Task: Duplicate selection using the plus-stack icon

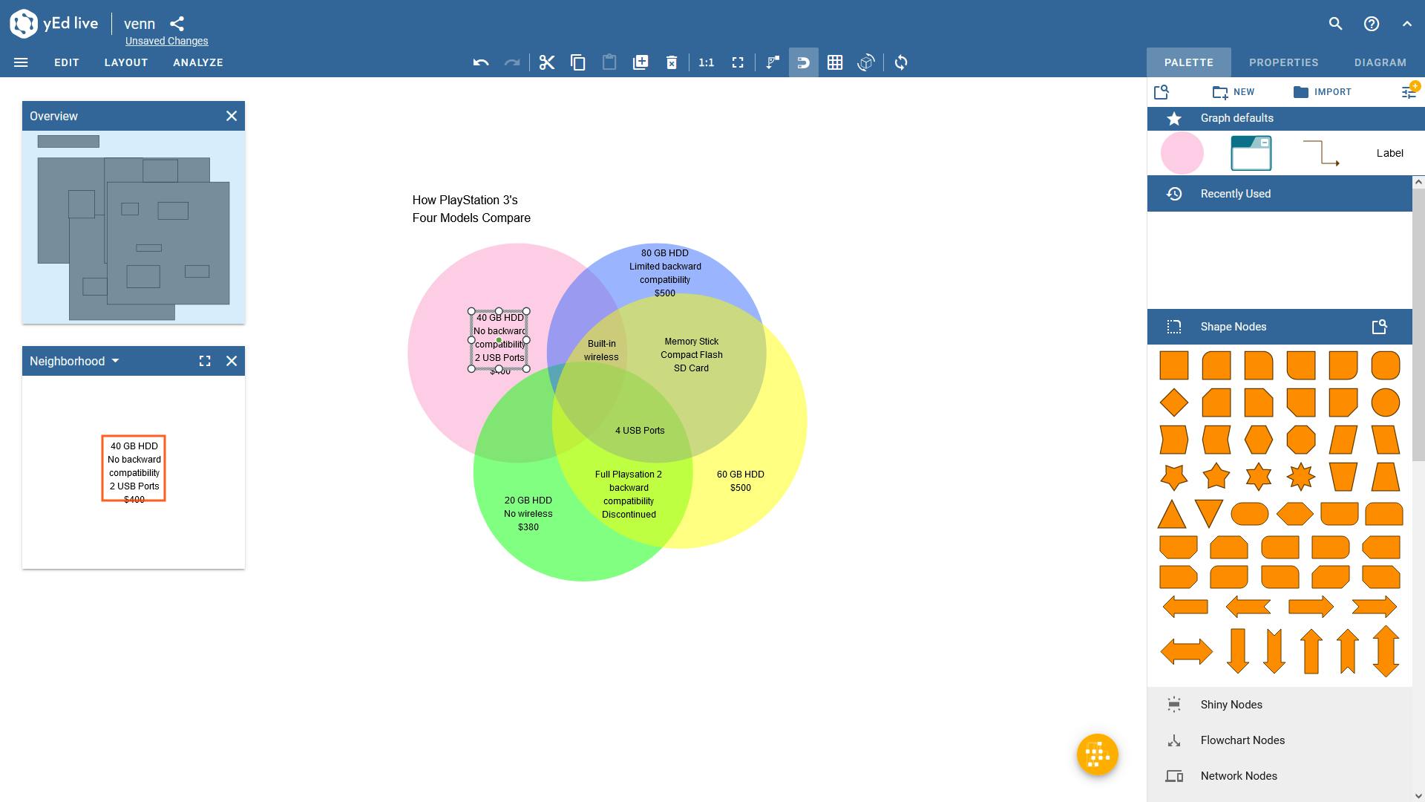Action: click(x=641, y=62)
